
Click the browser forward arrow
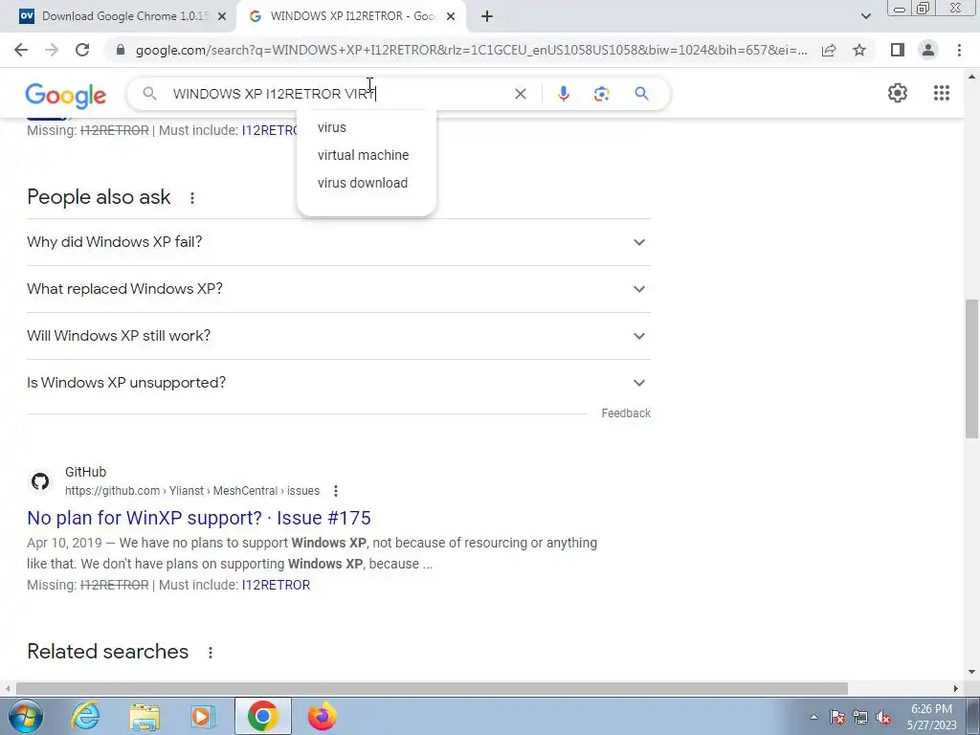(52, 50)
